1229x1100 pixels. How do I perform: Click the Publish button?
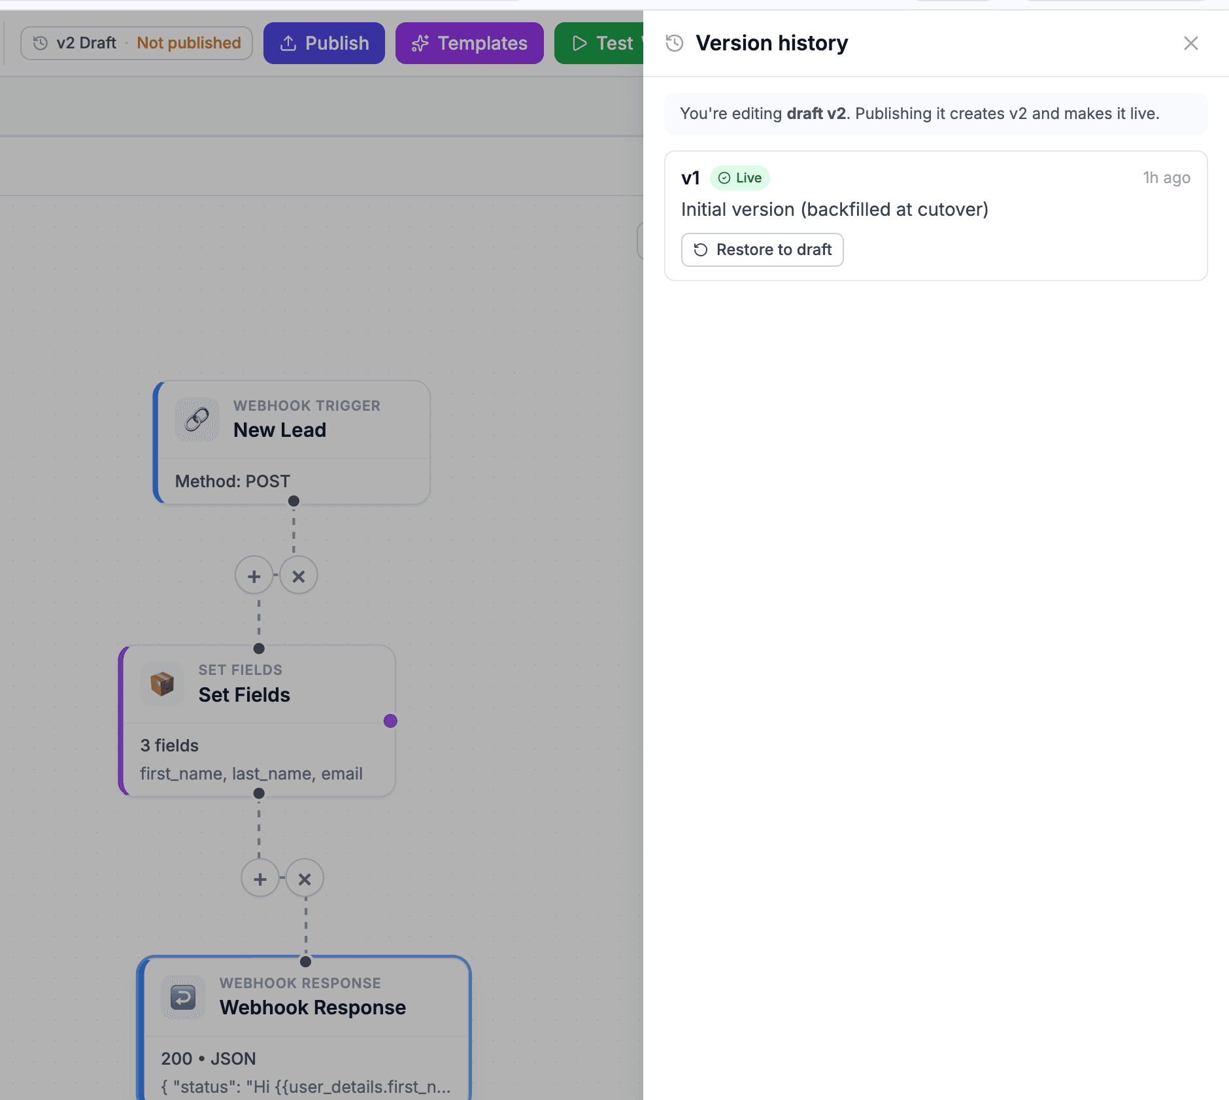(x=324, y=43)
